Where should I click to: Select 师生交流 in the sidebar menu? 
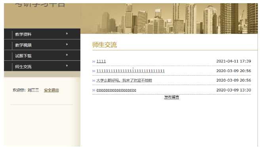[23, 67]
